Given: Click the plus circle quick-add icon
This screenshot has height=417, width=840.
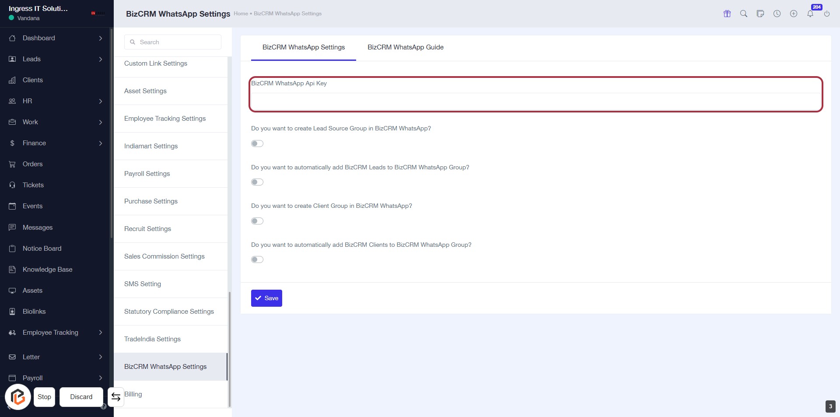Looking at the screenshot, I should (x=794, y=14).
